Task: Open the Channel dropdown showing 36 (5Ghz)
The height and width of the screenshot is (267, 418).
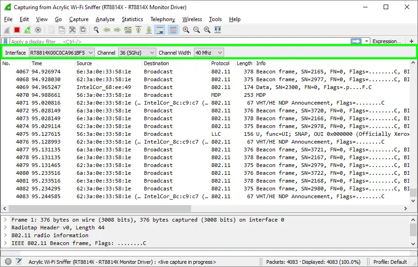Action: [x=137, y=53]
